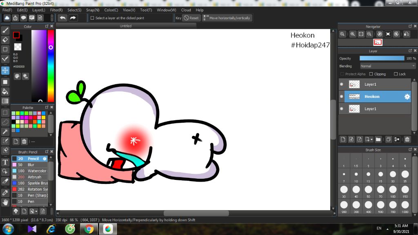Click Zoom In in Navigator
Screen dimensions: 418x235
coord(352,34)
